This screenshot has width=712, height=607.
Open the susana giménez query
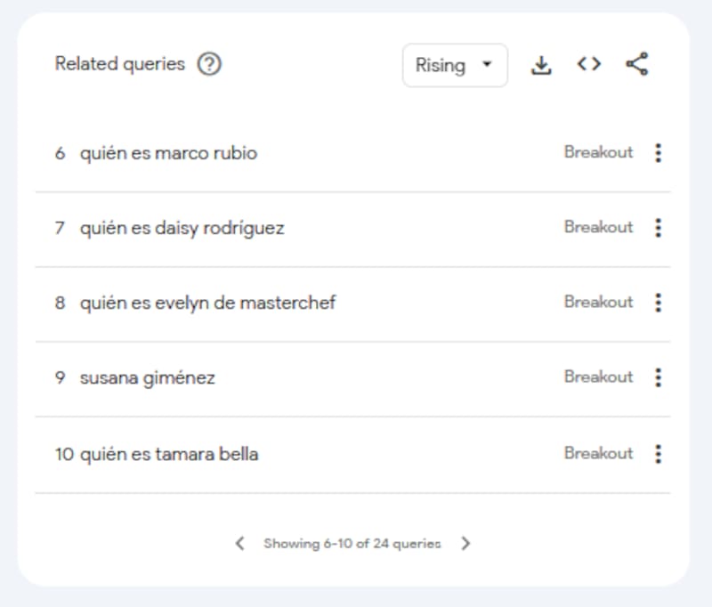pyautogui.click(x=148, y=377)
